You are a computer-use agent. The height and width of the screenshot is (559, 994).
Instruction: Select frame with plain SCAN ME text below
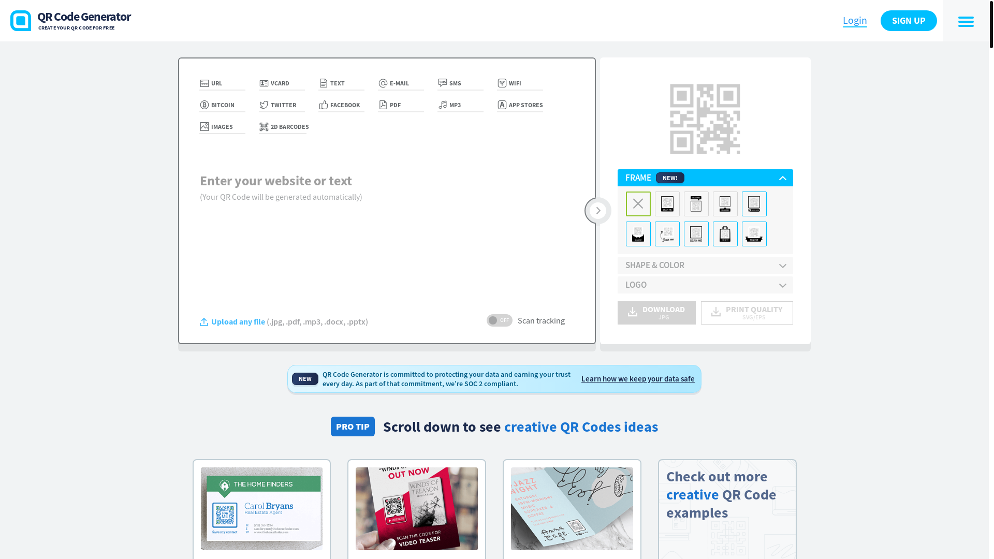tap(696, 234)
